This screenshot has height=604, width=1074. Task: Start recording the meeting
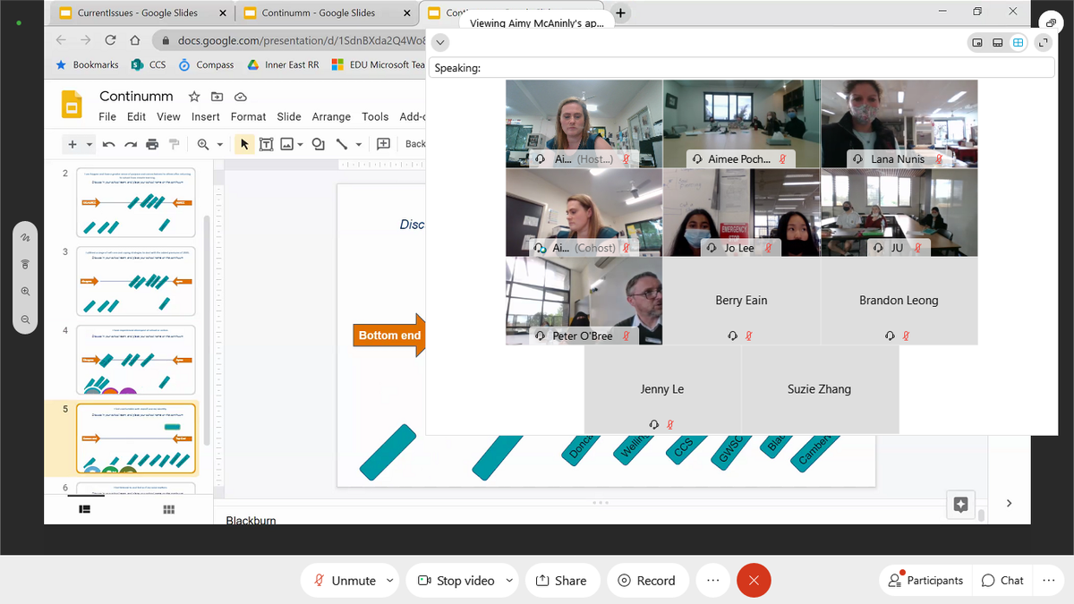pyautogui.click(x=647, y=581)
